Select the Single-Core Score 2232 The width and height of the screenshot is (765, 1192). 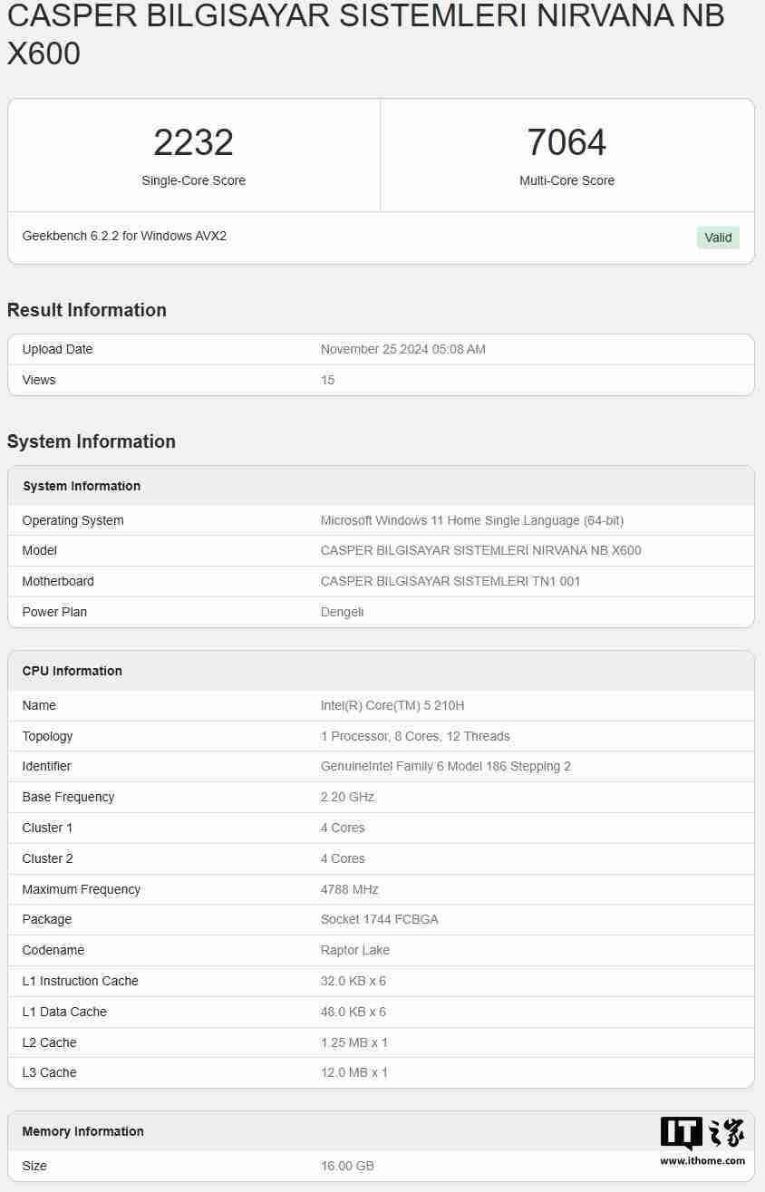pyautogui.click(x=193, y=141)
